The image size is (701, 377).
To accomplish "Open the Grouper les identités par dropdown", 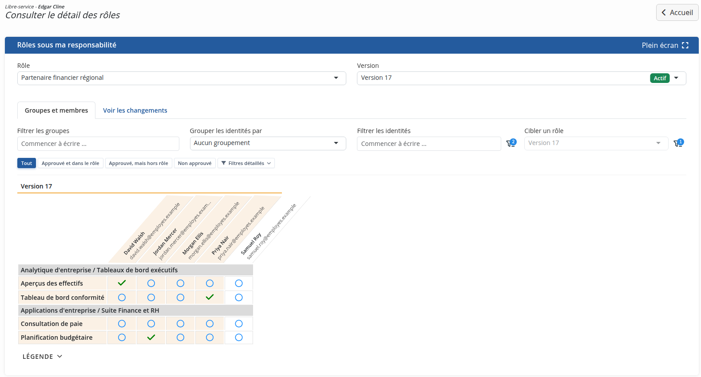I will click(x=268, y=143).
